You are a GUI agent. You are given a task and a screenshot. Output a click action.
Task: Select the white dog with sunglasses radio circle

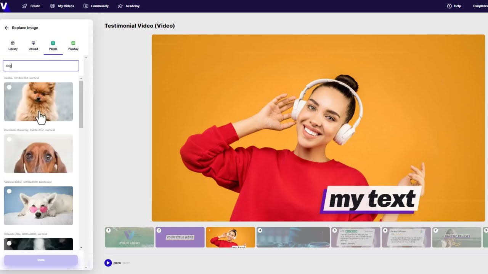tap(9, 191)
